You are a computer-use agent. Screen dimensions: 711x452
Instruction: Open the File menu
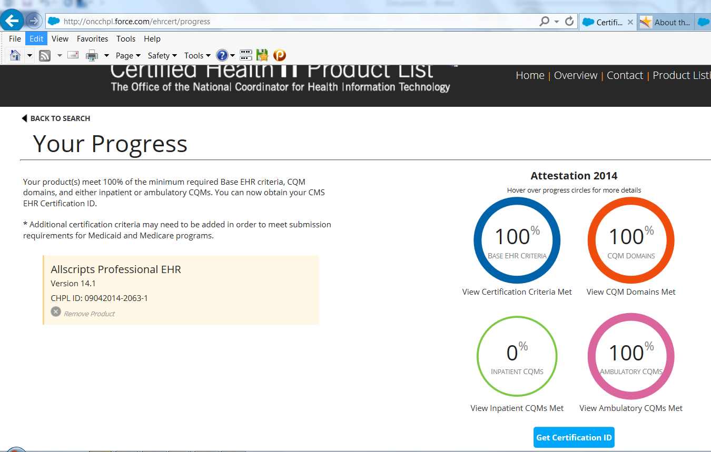pyautogui.click(x=15, y=39)
